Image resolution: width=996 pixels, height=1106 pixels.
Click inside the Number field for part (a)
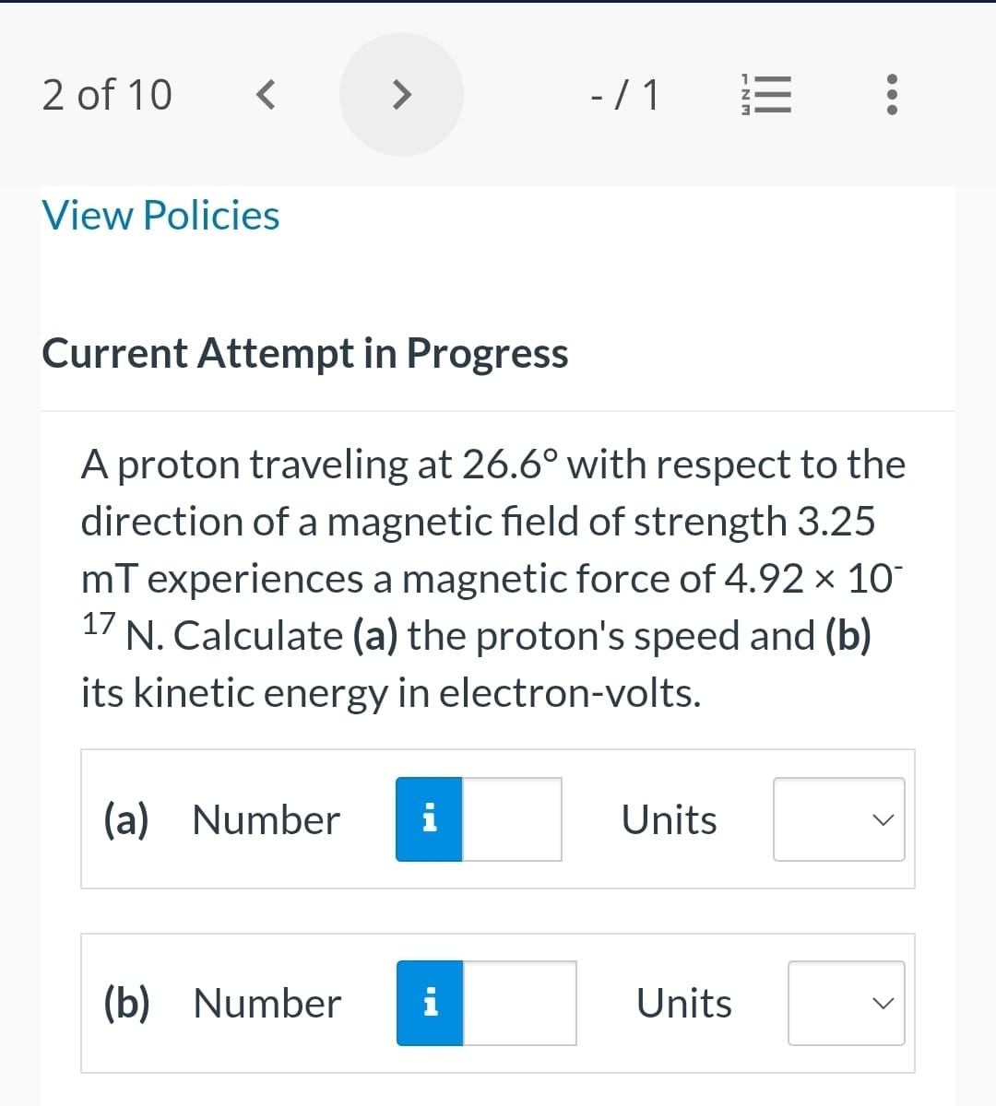pyautogui.click(x=512, y=819)
